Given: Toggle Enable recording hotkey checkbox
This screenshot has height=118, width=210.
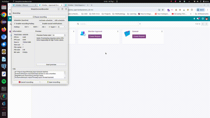Looking at the screenshot, I should click(15, 24).
